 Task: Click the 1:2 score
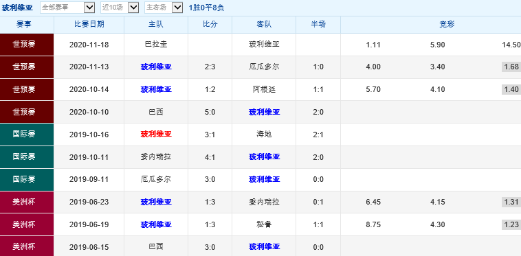pyautogui.click(x=210, y=89)
